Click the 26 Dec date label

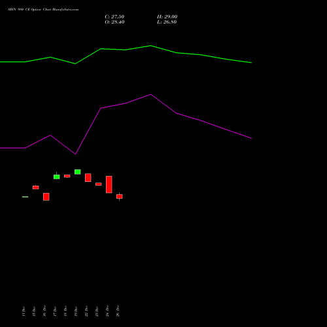pos(118,311)
